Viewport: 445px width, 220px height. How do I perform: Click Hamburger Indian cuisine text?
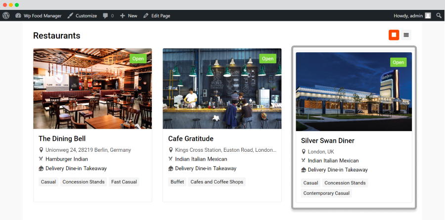click(x=67, y=159)
